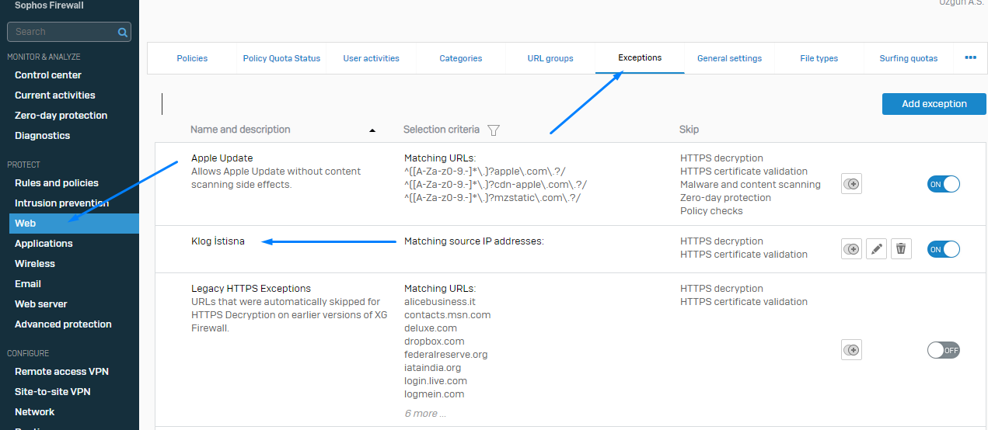Click the Name and description column header
988x430 pixels.
(240, 130)
